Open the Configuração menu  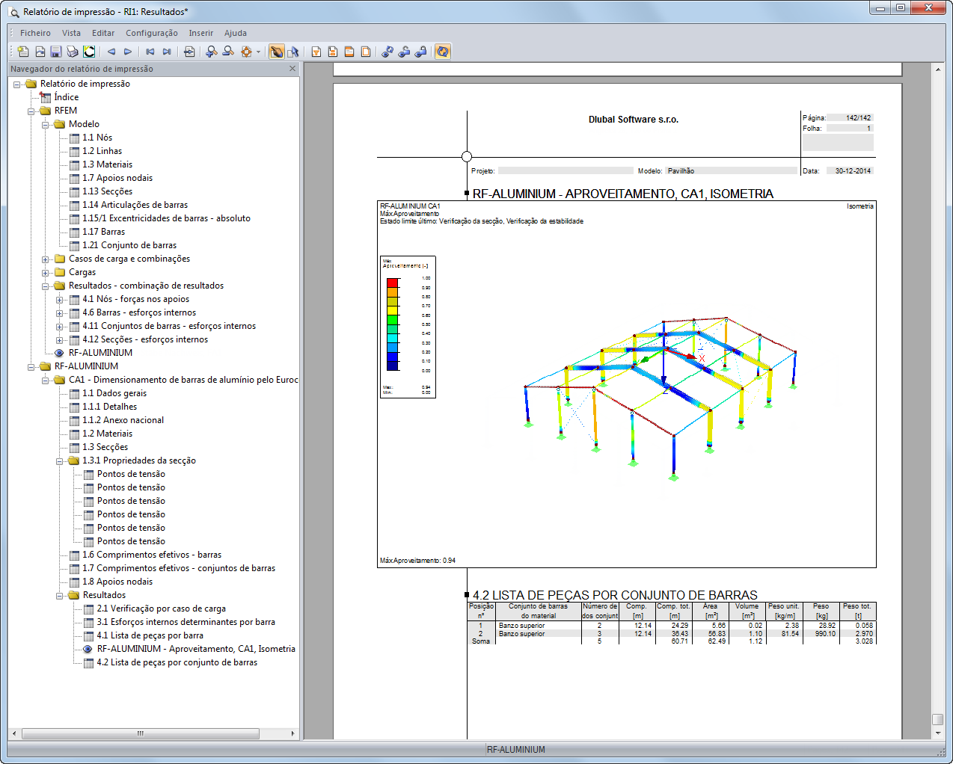[152, 33]
